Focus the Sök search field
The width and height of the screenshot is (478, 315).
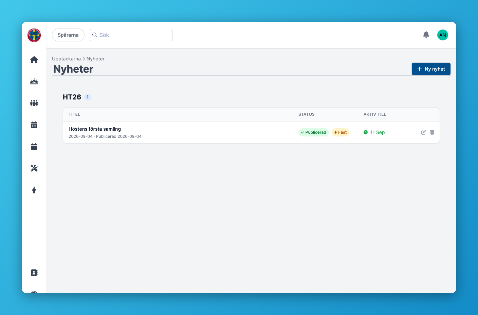pos(131,35)
